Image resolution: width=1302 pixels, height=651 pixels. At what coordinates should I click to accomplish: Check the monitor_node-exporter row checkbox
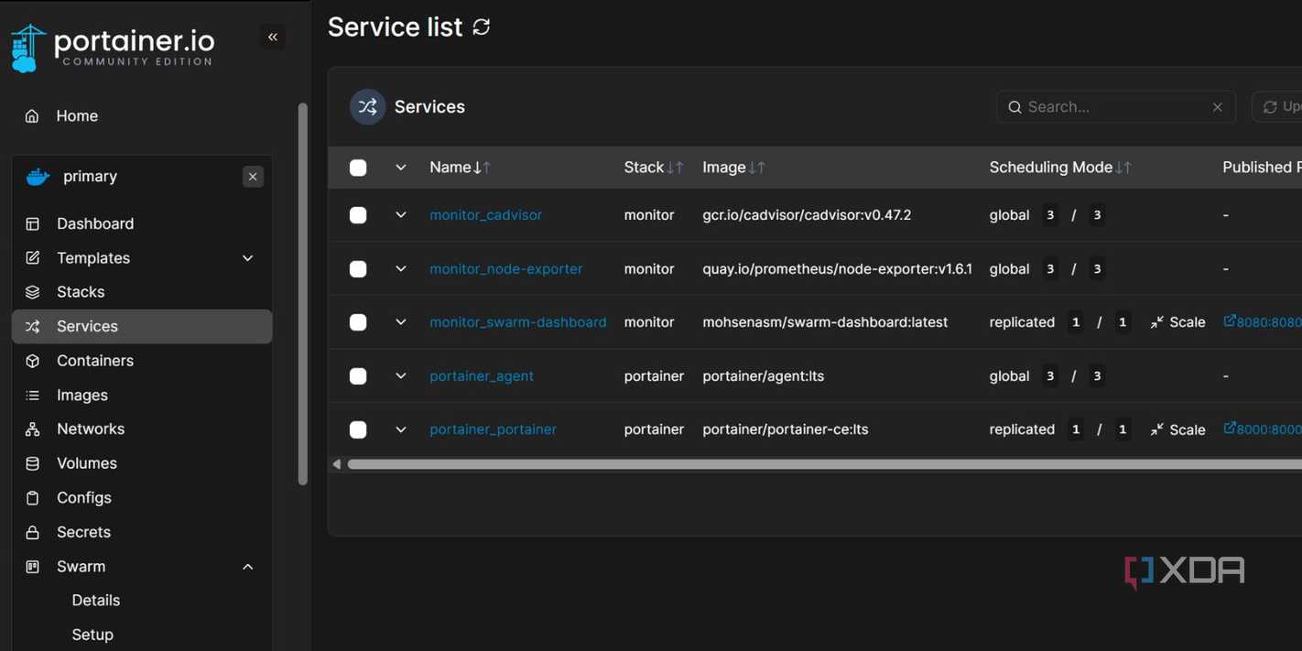coord(358,269)
